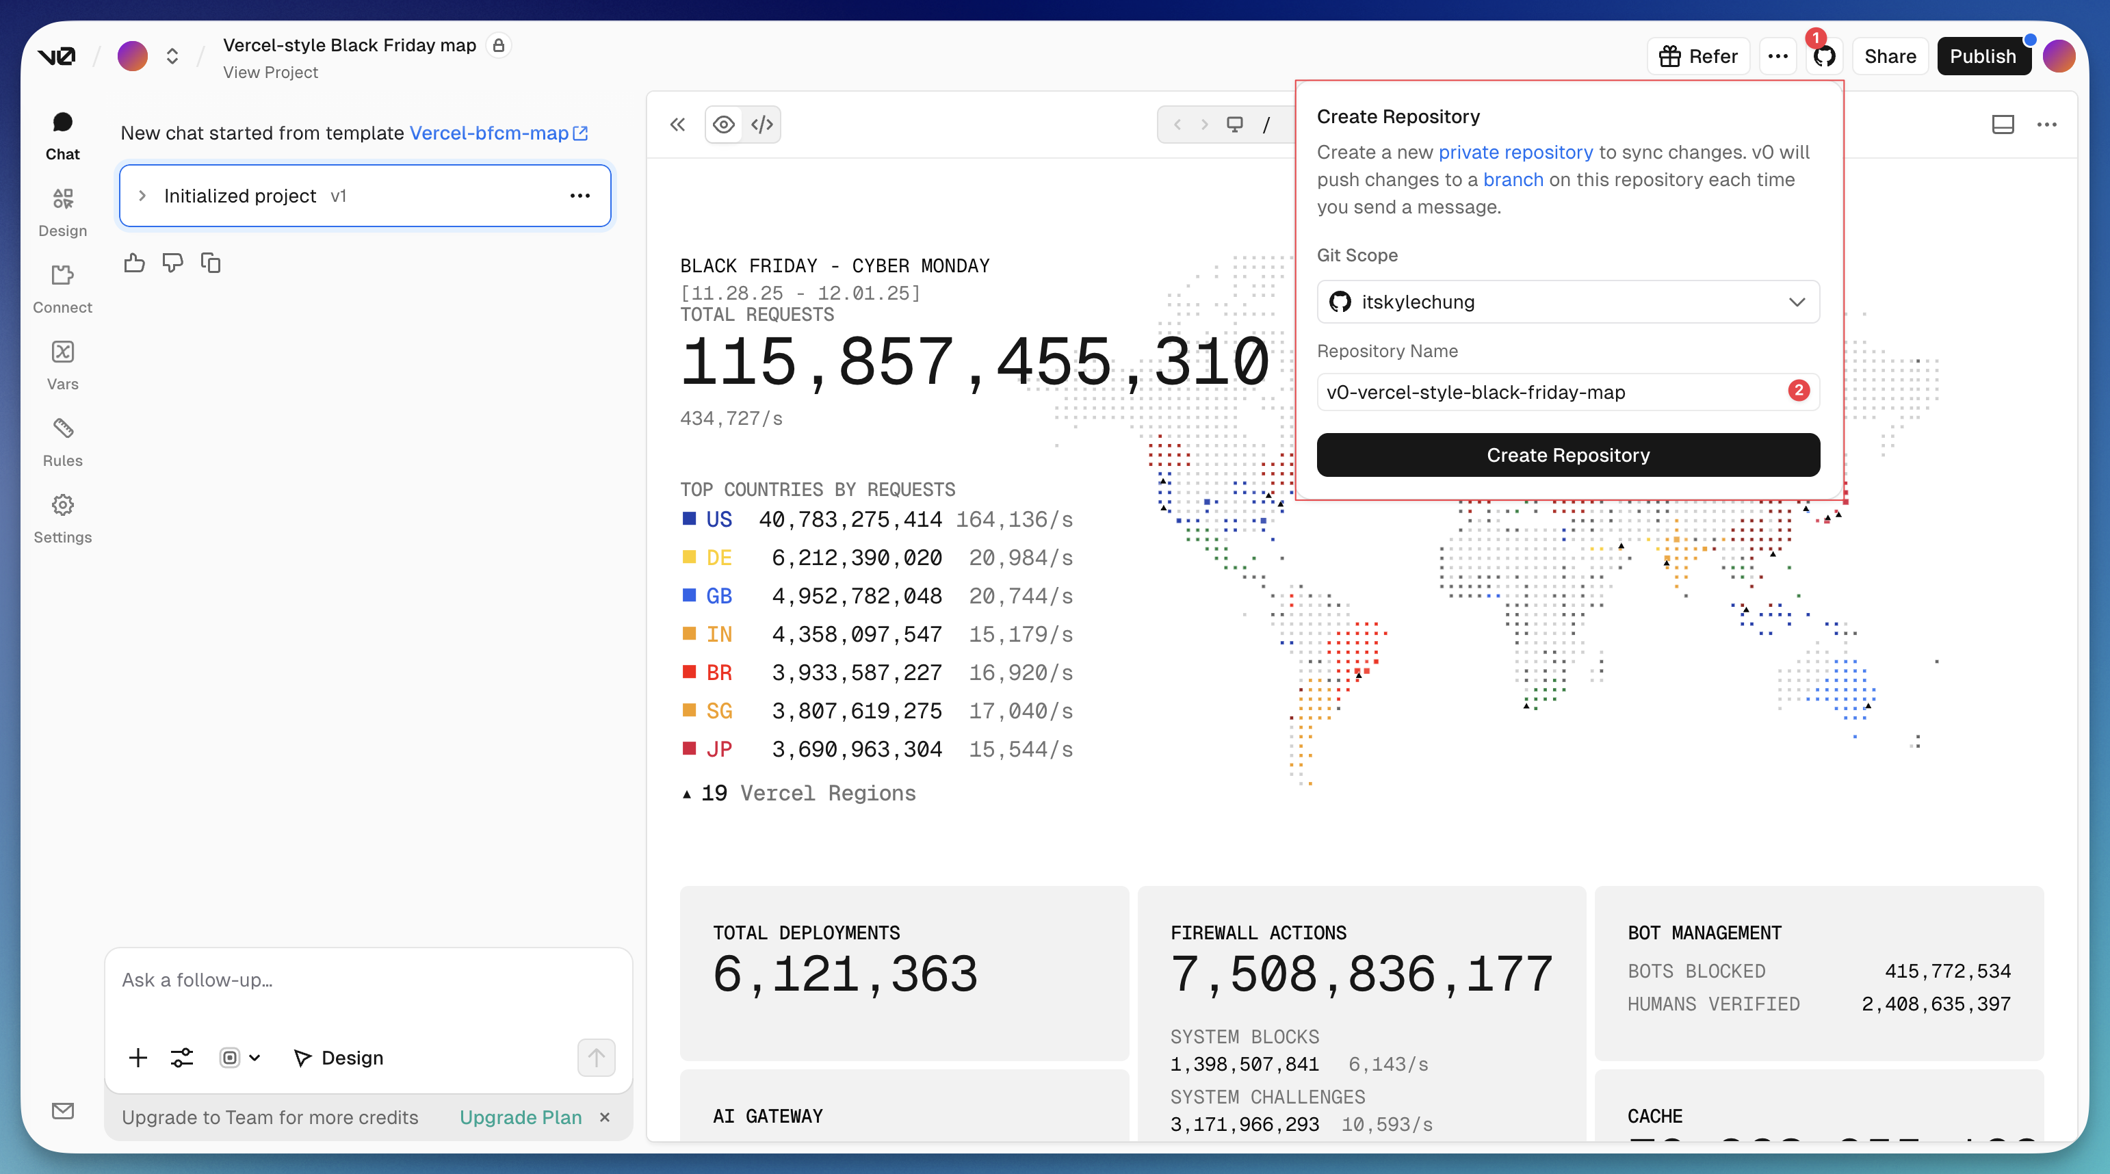
Task: Click the Create Repository button
Action: click(1567, 456)
